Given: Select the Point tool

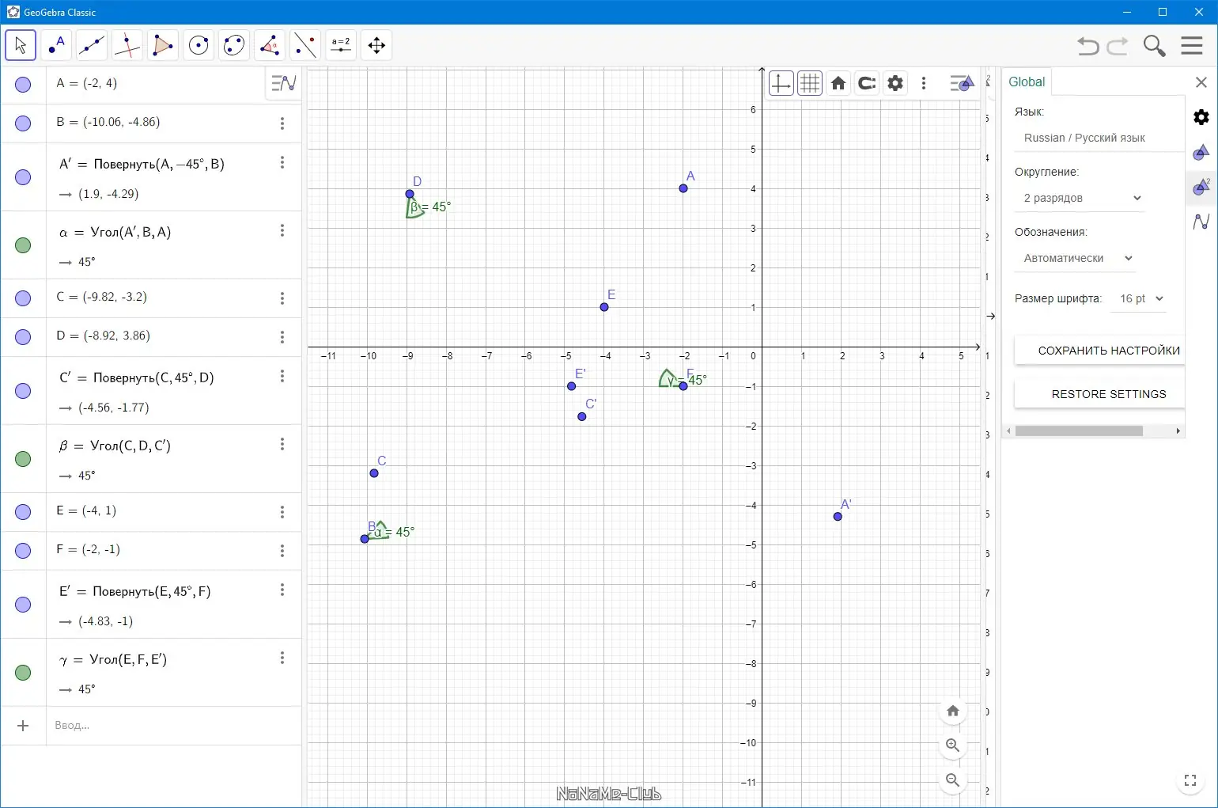Looking at the screenshot, I should coord(56,45).
